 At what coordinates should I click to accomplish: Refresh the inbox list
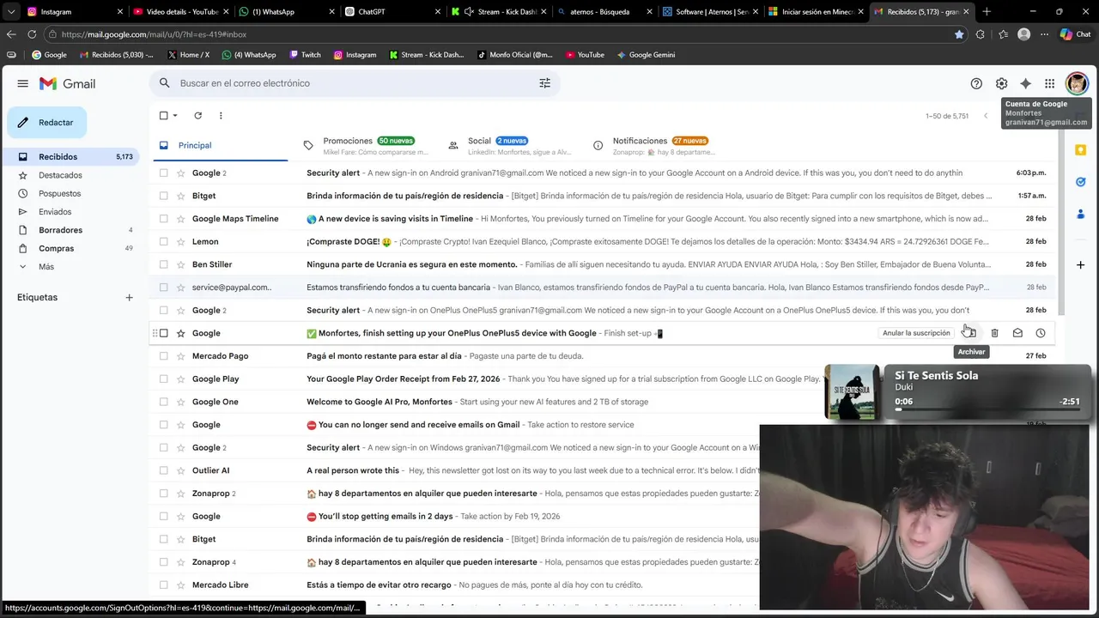click(197, 115)
